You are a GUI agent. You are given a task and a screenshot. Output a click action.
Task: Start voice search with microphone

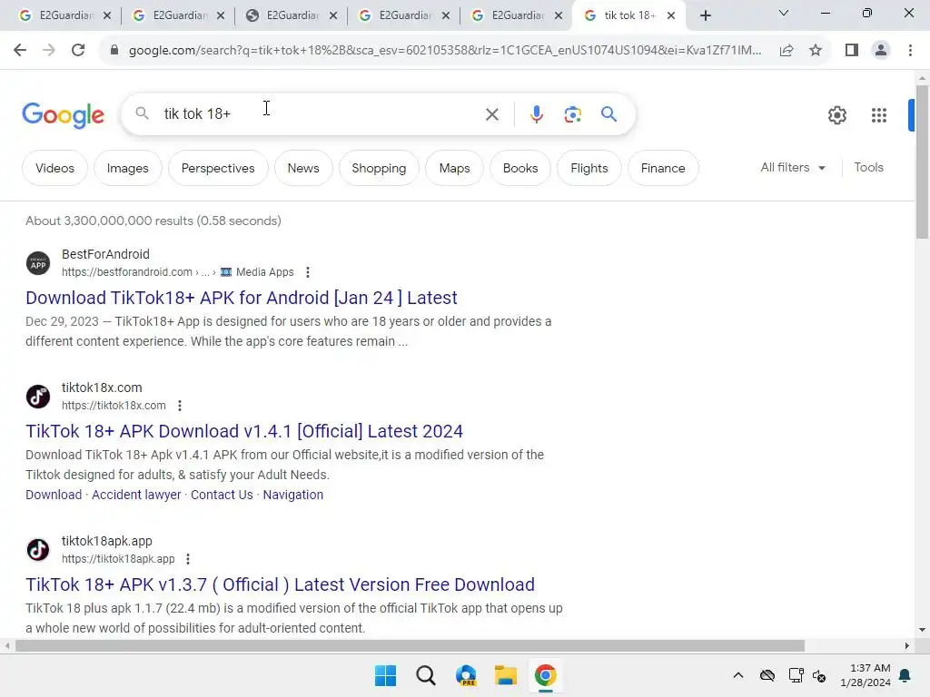click(x=536, y=114)
